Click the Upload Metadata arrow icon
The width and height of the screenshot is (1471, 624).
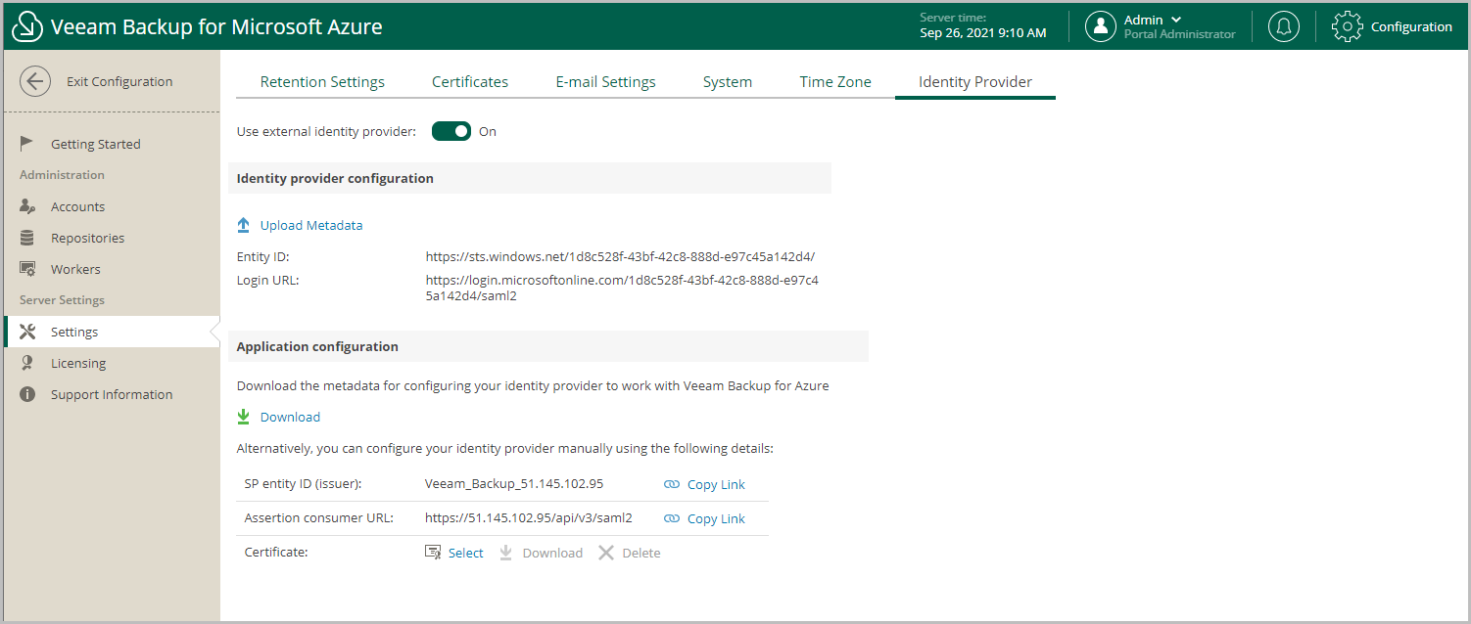pyautogui.click(x=244, y=225)
